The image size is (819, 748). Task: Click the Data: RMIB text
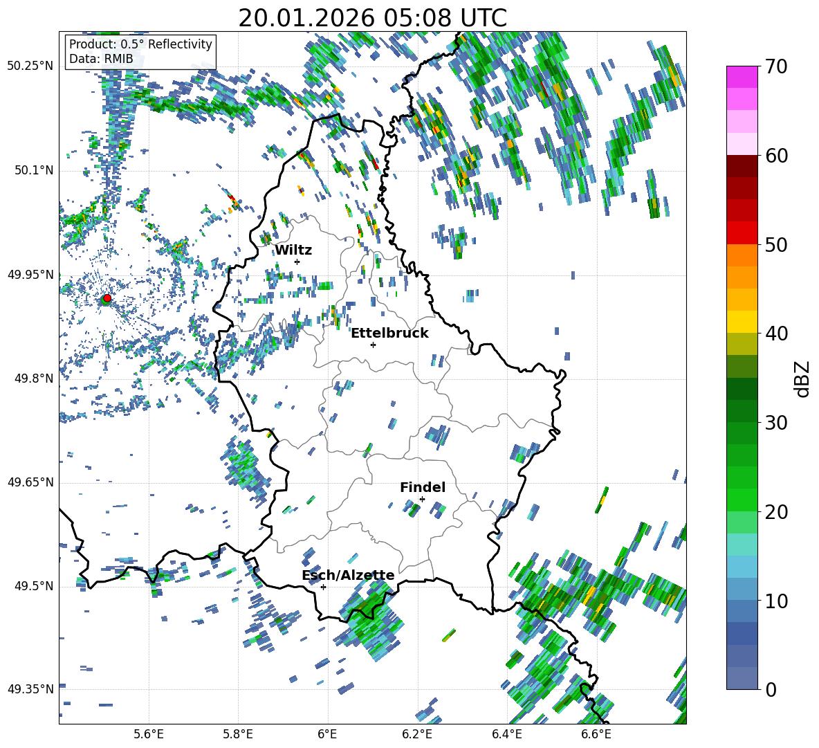coord(101,59)
